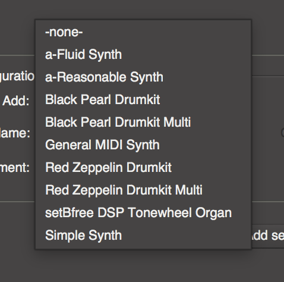Click the Name: field label

[15, 133]
